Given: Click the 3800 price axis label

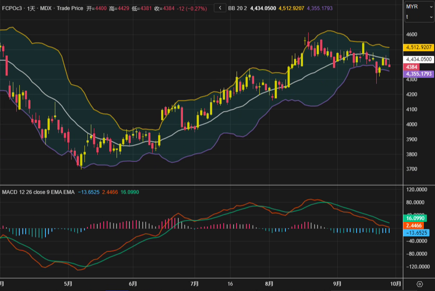Looking at the screenshot, I should pyautogui.click(x=411, y=154).
